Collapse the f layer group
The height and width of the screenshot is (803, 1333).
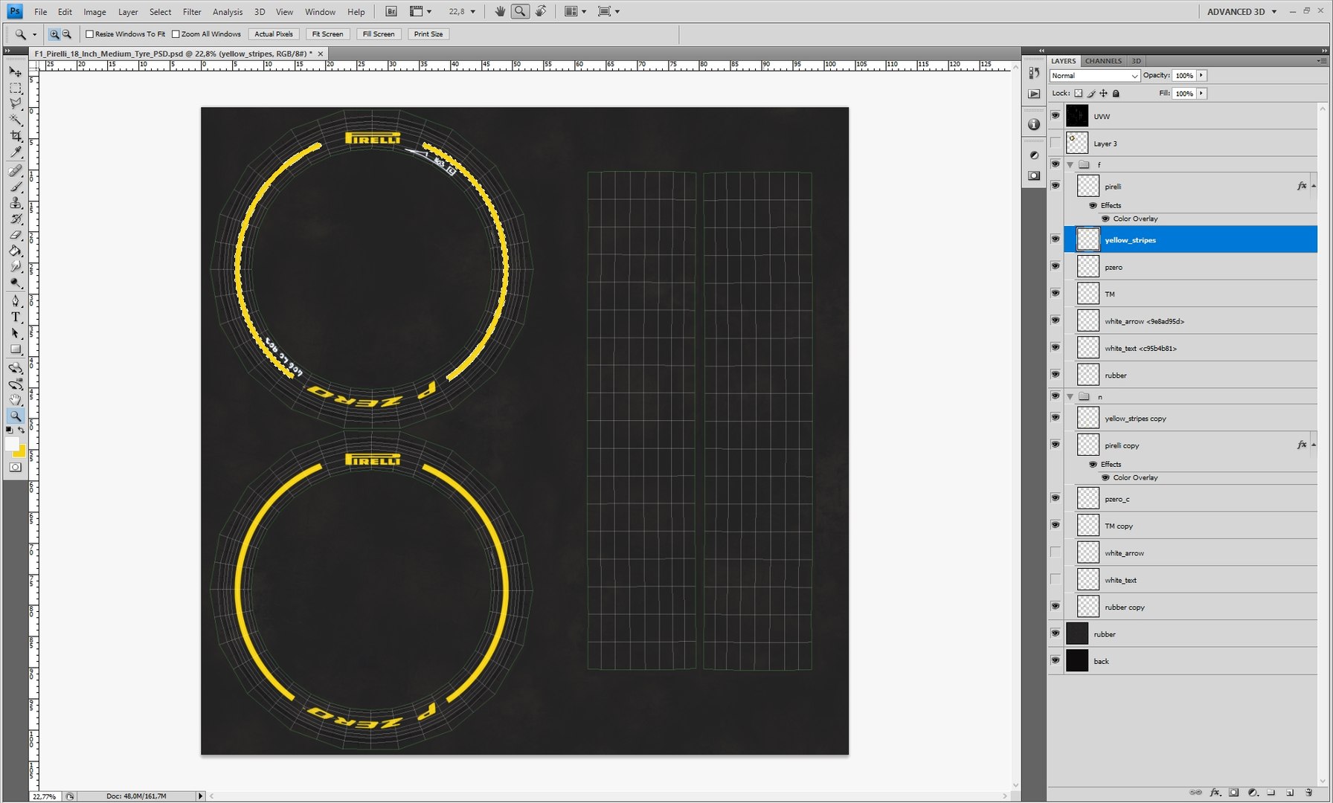click(x=1070, y=165)
